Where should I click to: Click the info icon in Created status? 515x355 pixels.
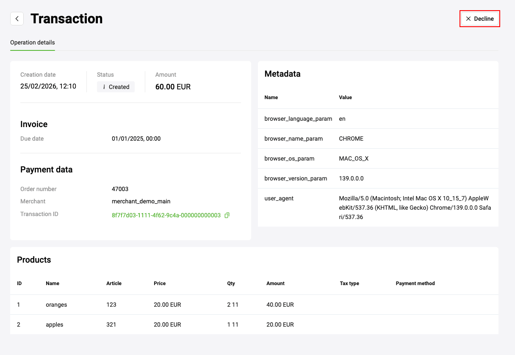coord(104,87)
